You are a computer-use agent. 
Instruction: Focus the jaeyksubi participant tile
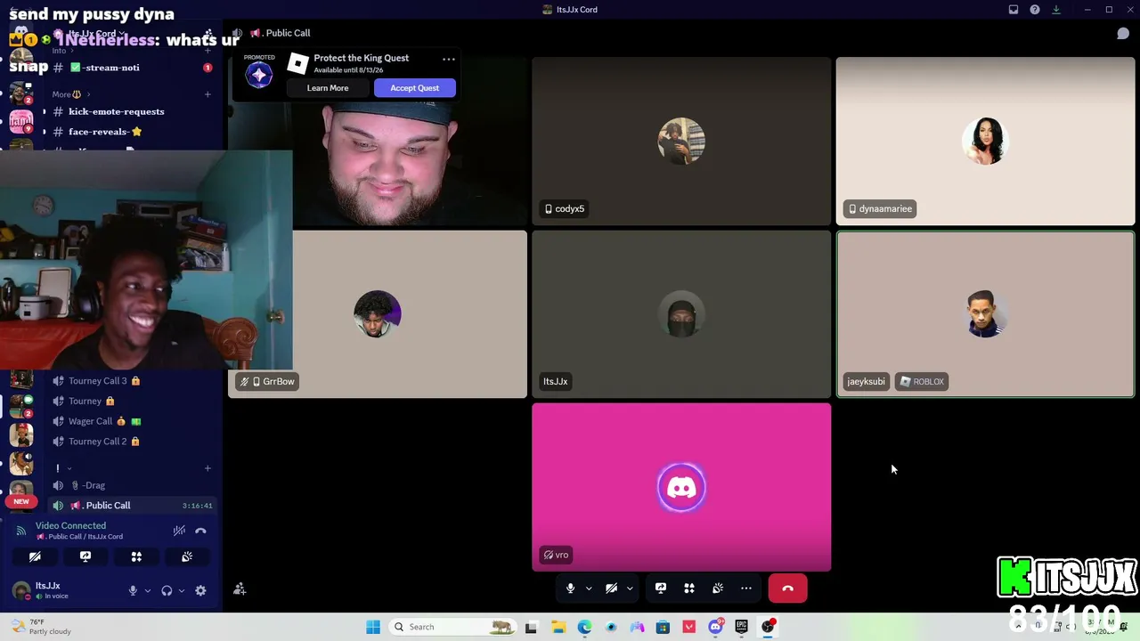(985, 314)
